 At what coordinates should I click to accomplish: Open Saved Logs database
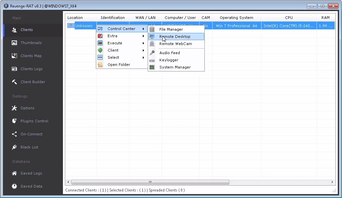click(x=31, y=173)
